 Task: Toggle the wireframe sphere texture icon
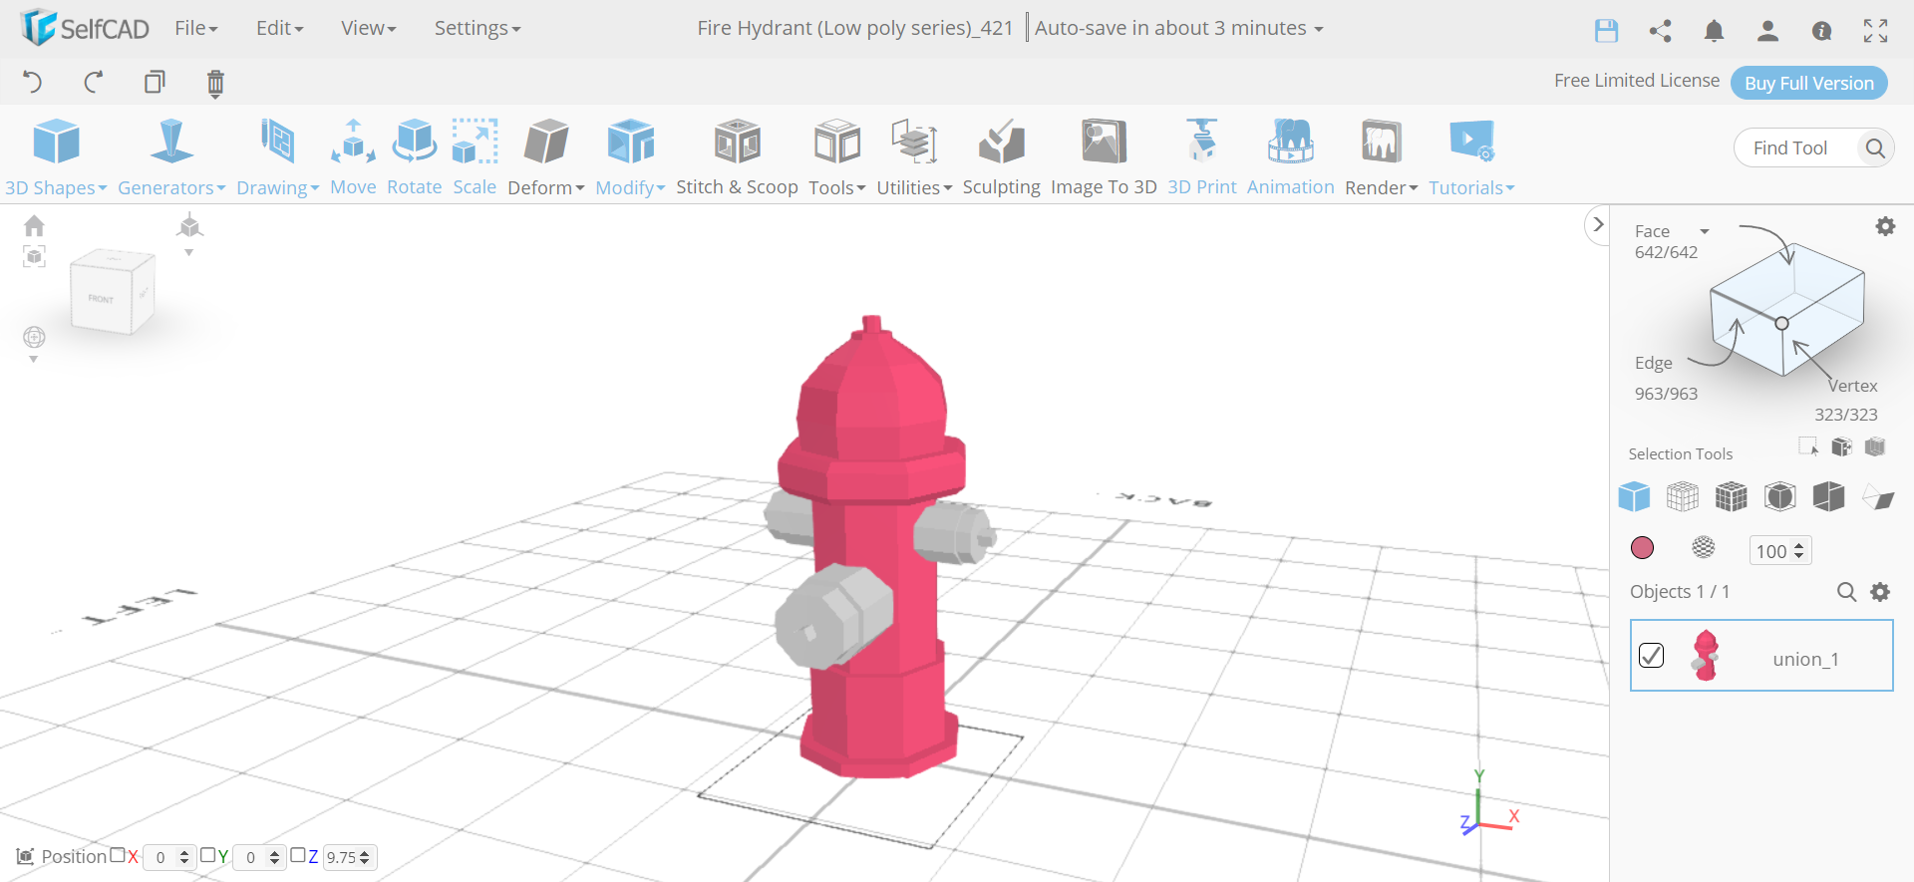pos(1704,547)
